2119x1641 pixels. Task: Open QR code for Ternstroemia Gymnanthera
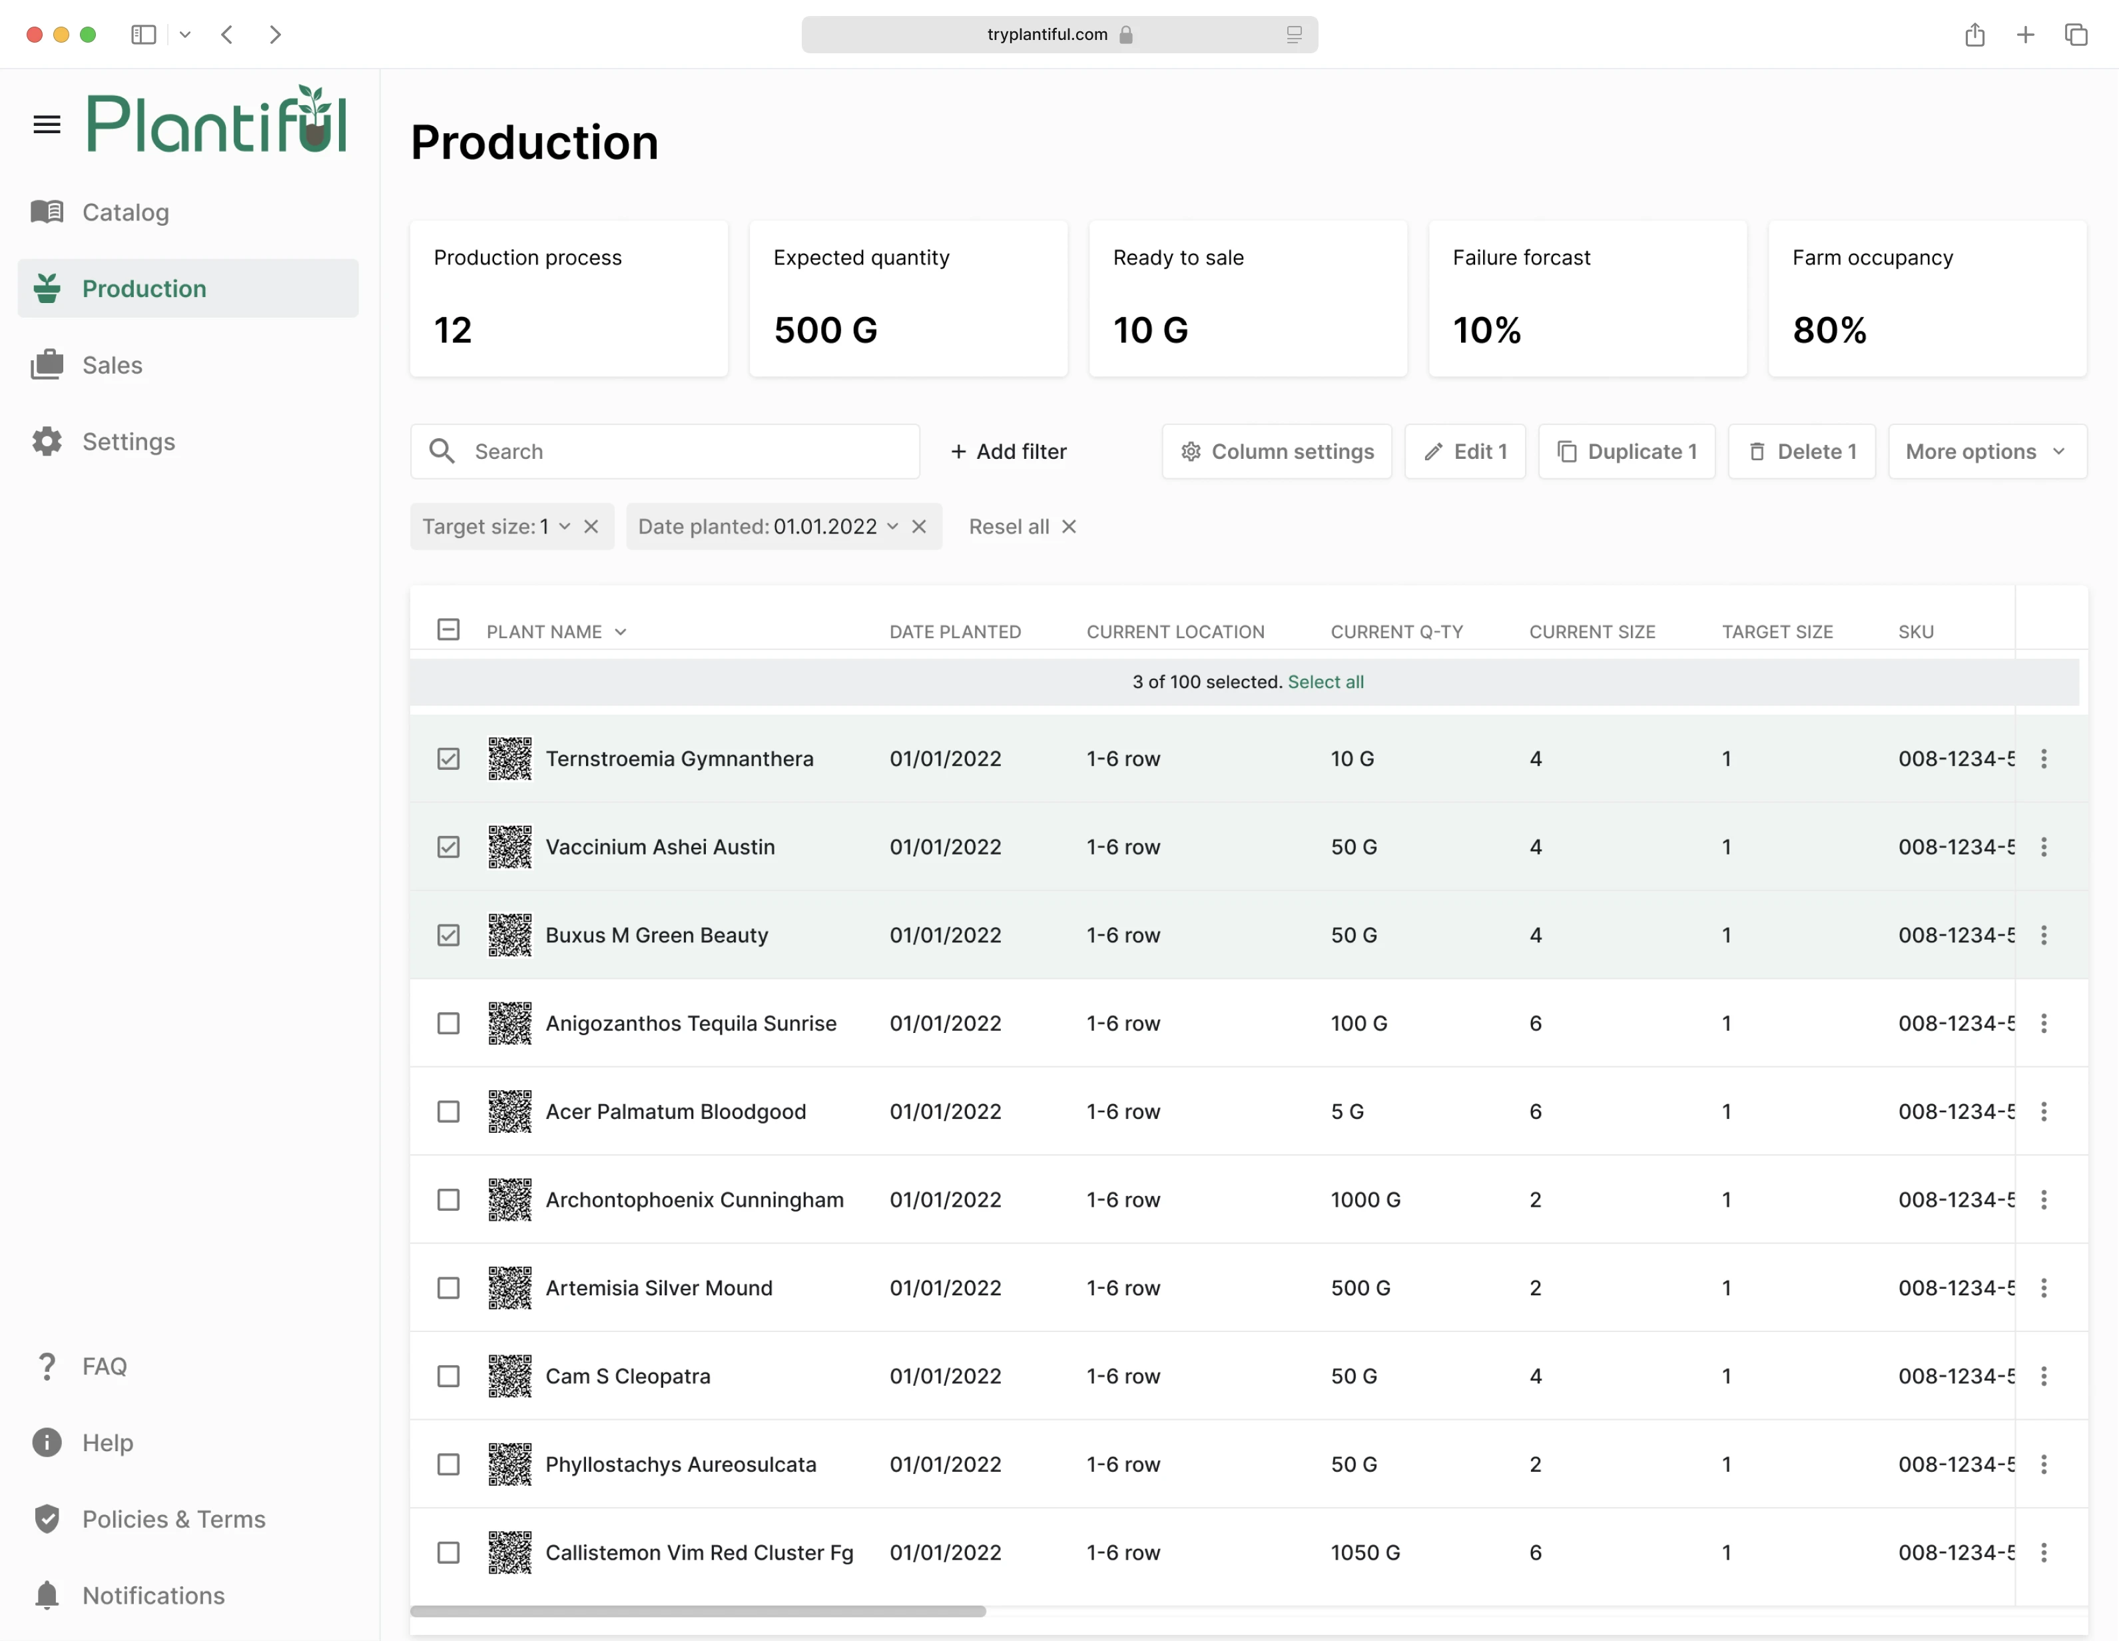tap(509, 759)
